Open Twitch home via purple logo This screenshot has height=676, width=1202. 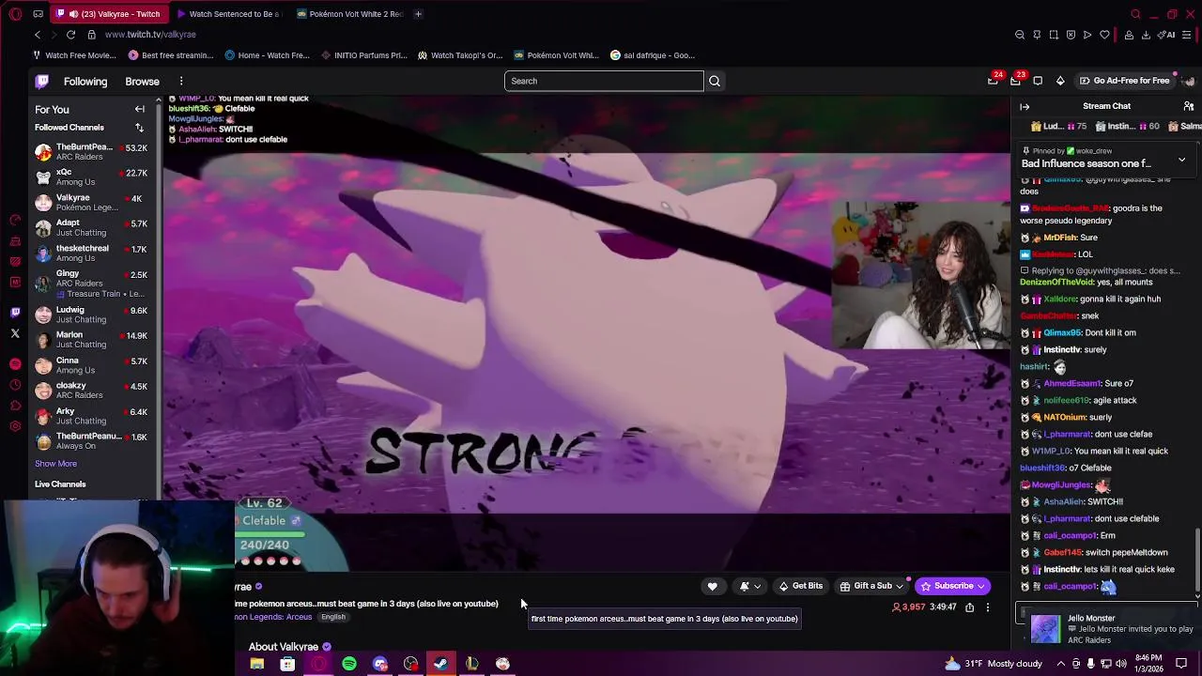pyautogui.click(x=42, y=81)
